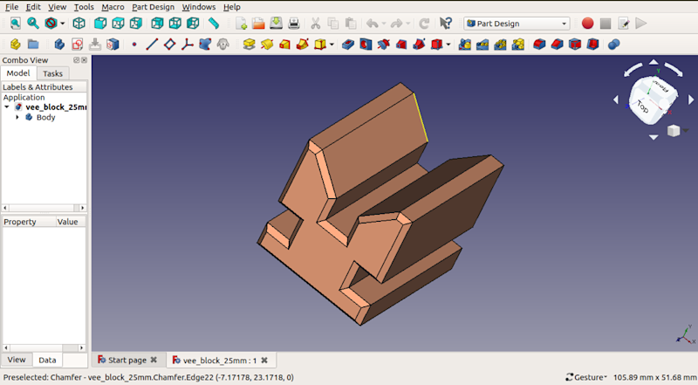
Task: Select the Pocket tool
Action: click(x=348, y=45)
